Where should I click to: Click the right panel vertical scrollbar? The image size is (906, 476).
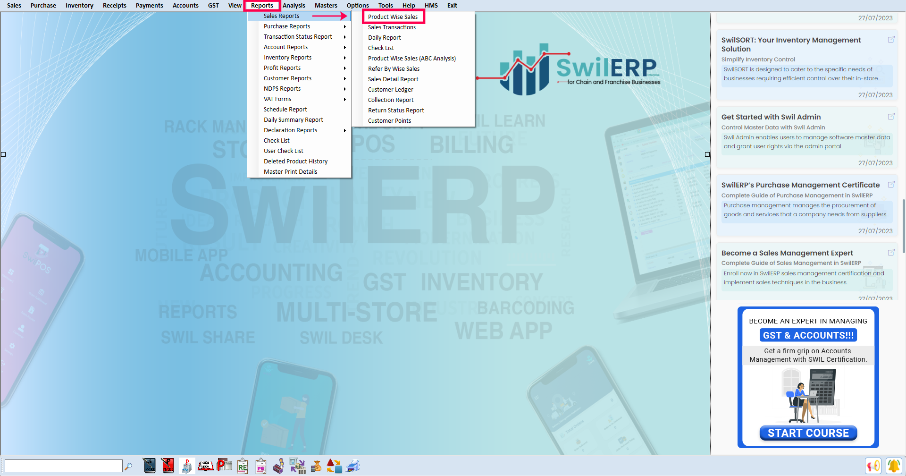pos(904,227)
